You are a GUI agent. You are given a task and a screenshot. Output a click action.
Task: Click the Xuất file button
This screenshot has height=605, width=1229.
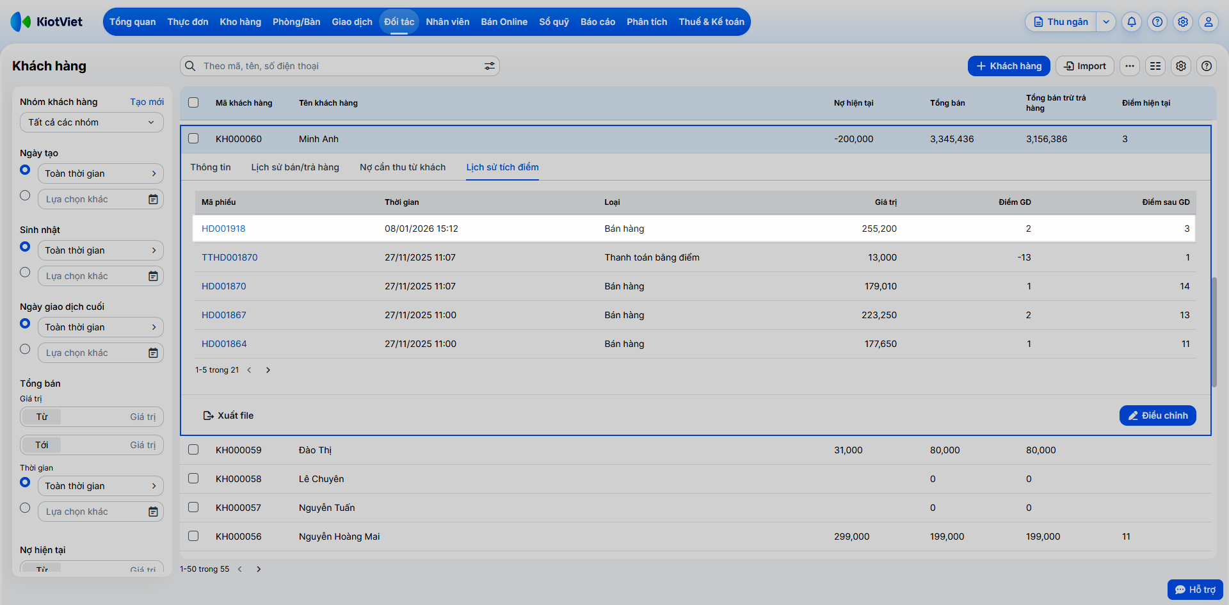(x=229, y=415)
